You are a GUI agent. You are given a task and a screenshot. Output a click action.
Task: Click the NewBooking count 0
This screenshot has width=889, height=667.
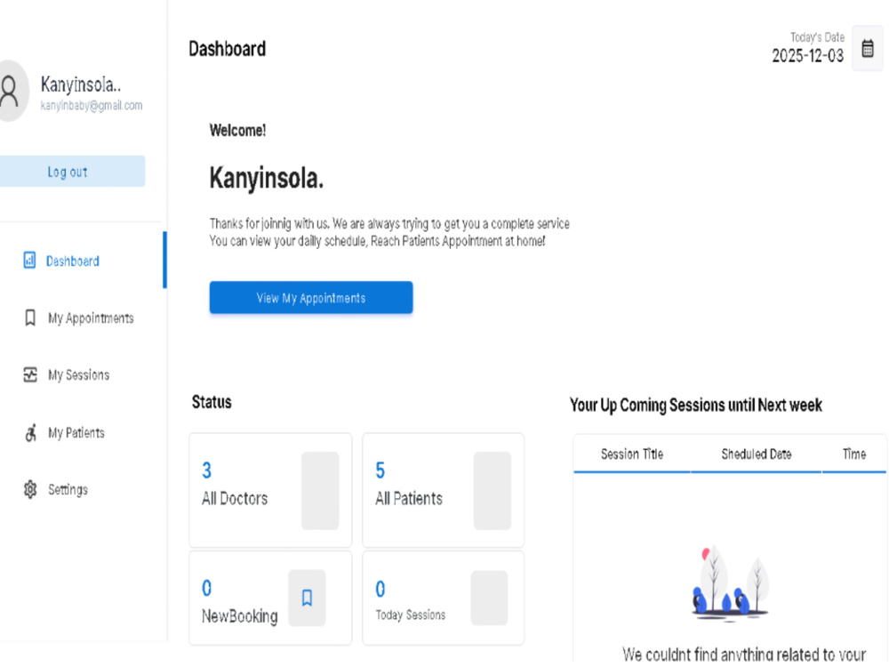[207, 588]
